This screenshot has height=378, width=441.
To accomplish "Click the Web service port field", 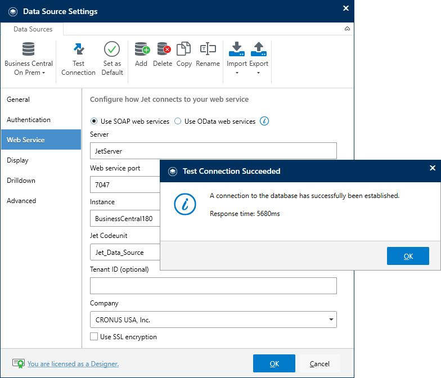I will [x=125, y=184].
